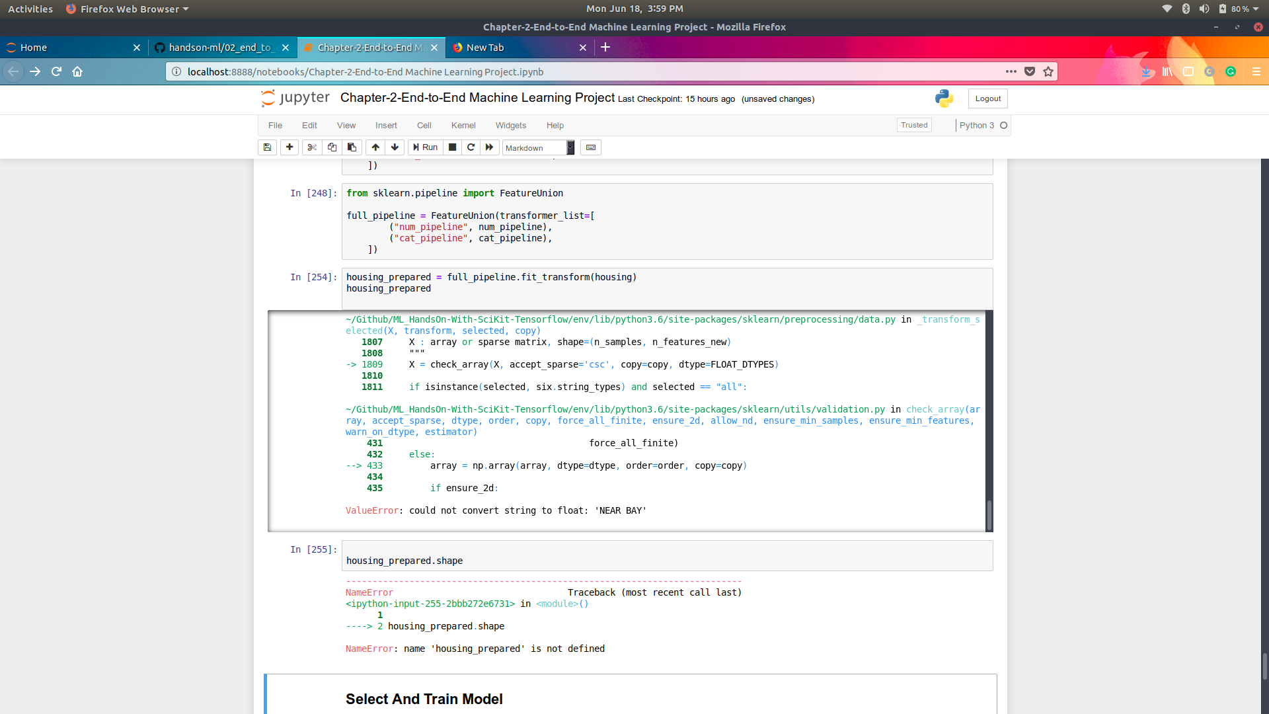
Task: Click the Help menu item
Action: (x=555, y=125)
